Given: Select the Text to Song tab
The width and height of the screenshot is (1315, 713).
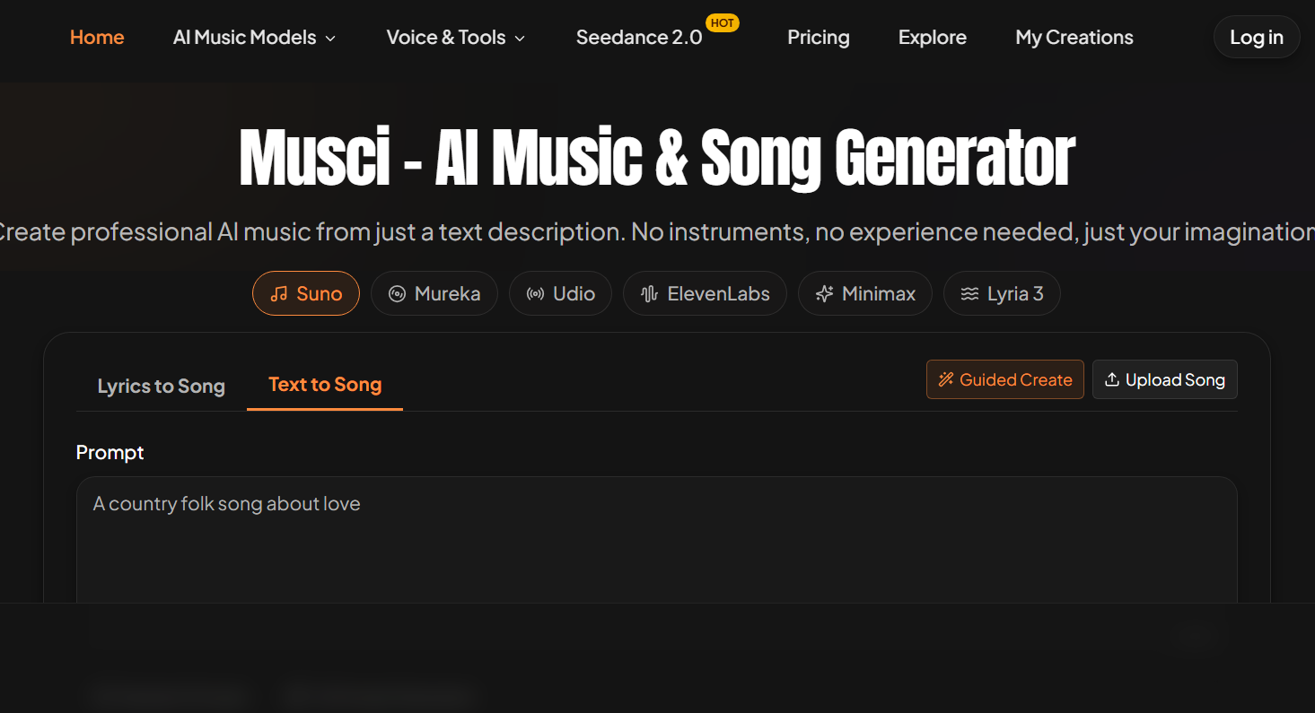Looking at the screenshot, I should coord(325,384).
